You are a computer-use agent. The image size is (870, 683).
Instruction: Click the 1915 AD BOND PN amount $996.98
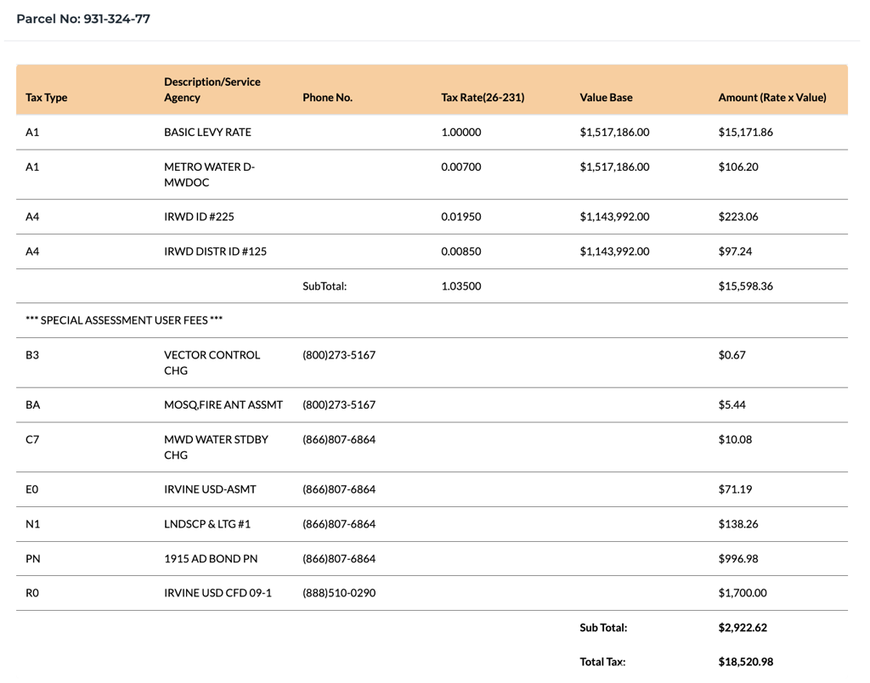[738, 559]
